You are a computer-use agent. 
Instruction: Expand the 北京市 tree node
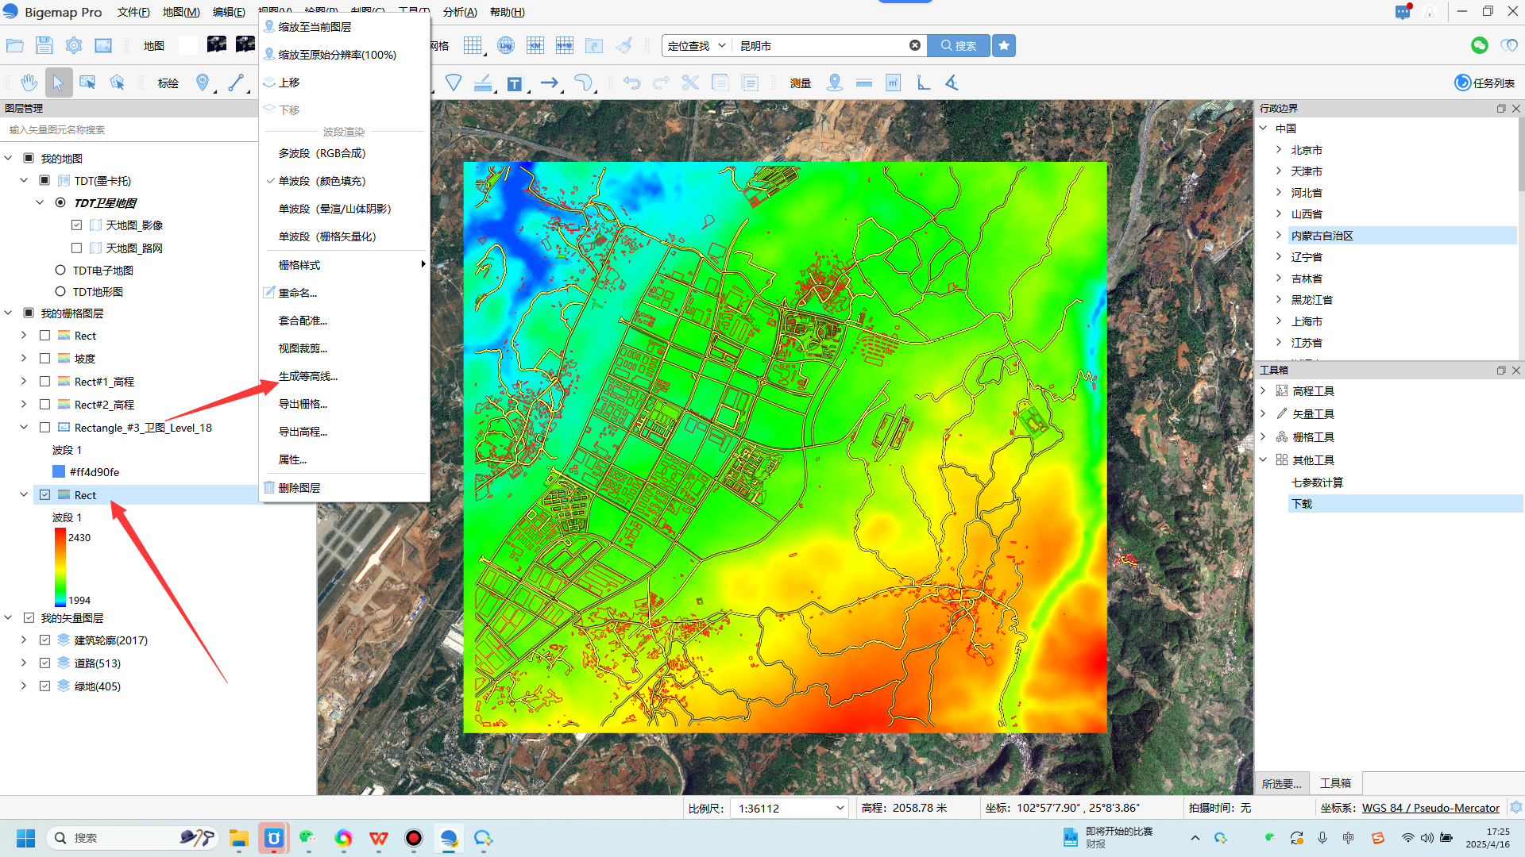coord(1279,150)
